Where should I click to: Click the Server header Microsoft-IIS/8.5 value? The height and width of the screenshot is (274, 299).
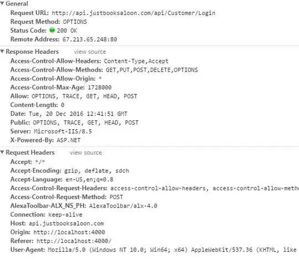pos(63,131)
